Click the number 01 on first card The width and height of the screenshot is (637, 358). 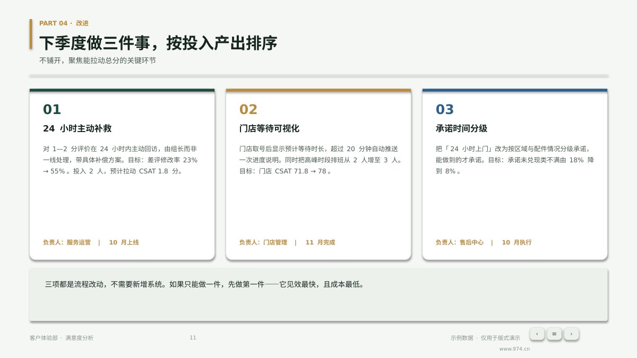point(52,109)
